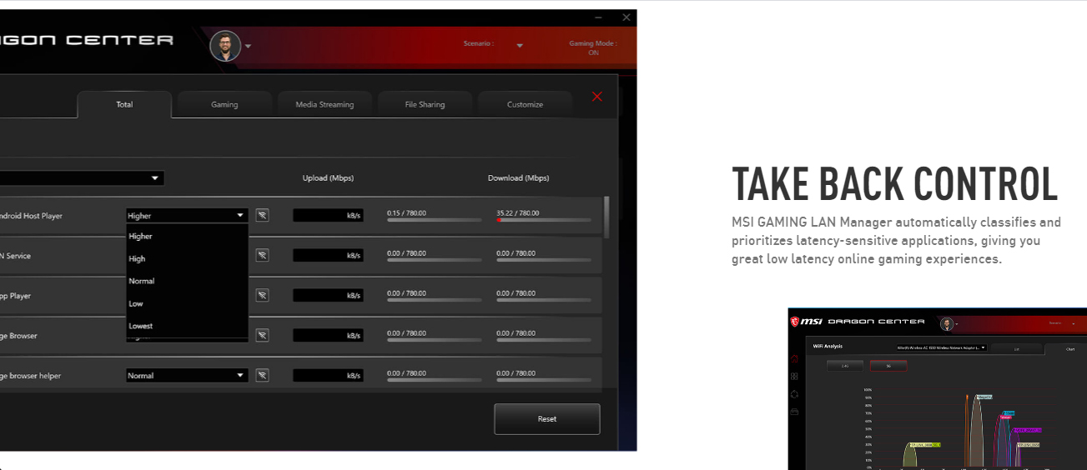Viewport: 1087px width, 470px height.
Task: Click circular sync icon in WiFi Analysis sidebar
Action: (x=794, y=394)
